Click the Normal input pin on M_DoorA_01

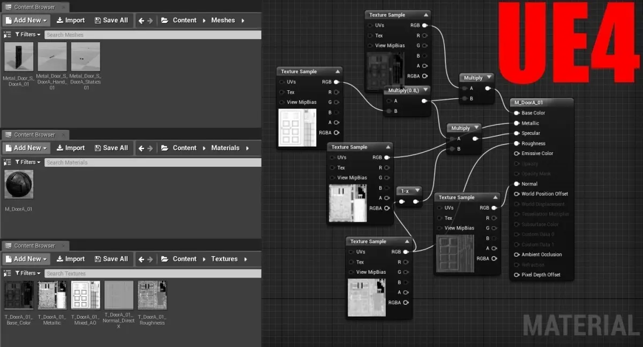click(517, 184)
